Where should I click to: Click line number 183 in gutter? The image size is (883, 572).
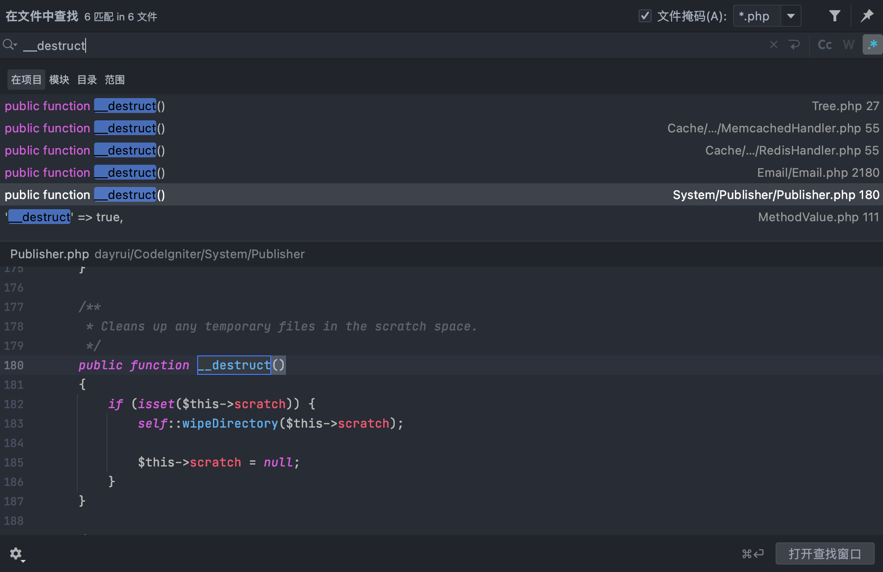[14, 424]
